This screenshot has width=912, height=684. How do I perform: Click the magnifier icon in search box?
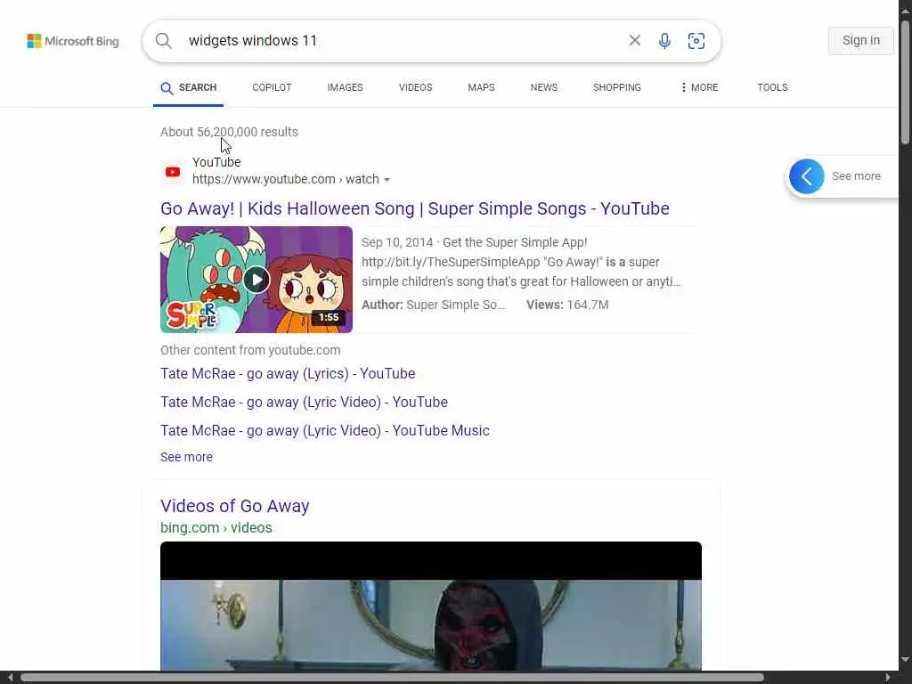(164, 41)
